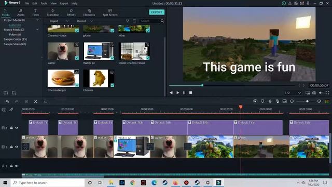Switch to the Transition tab

pos(53,12)
